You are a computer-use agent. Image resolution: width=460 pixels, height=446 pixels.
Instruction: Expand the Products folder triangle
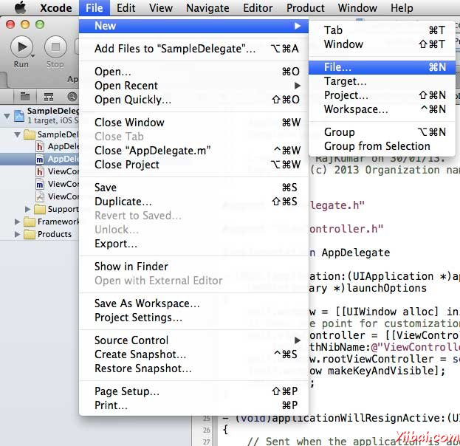point(18,234)
